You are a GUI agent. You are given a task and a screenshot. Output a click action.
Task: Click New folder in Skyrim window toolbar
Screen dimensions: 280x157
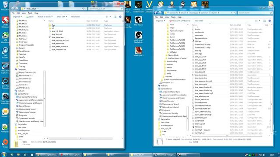coord(199,21)
